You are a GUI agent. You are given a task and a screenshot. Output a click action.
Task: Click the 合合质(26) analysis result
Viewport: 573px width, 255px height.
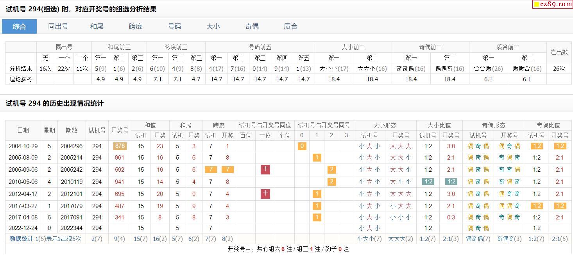[488, 68]
